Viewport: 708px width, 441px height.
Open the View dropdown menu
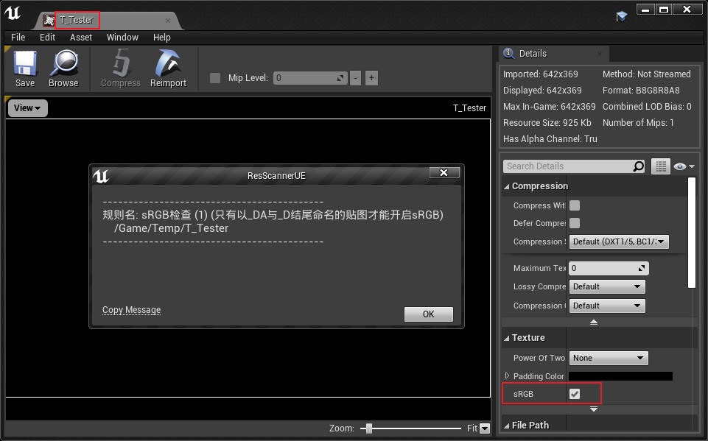(28, 108)
